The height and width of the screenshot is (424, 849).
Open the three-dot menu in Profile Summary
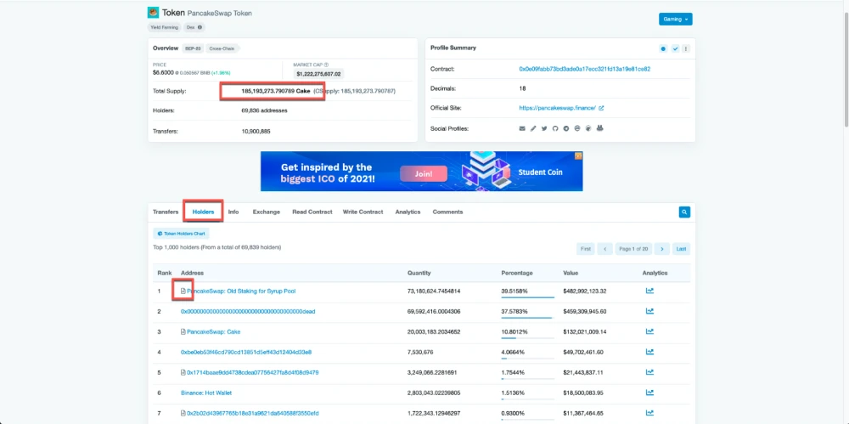pyautogui.click(x=686, y=48)
